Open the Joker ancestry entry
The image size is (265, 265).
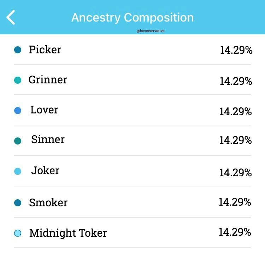pyautogui.click(x=45, y=171)
